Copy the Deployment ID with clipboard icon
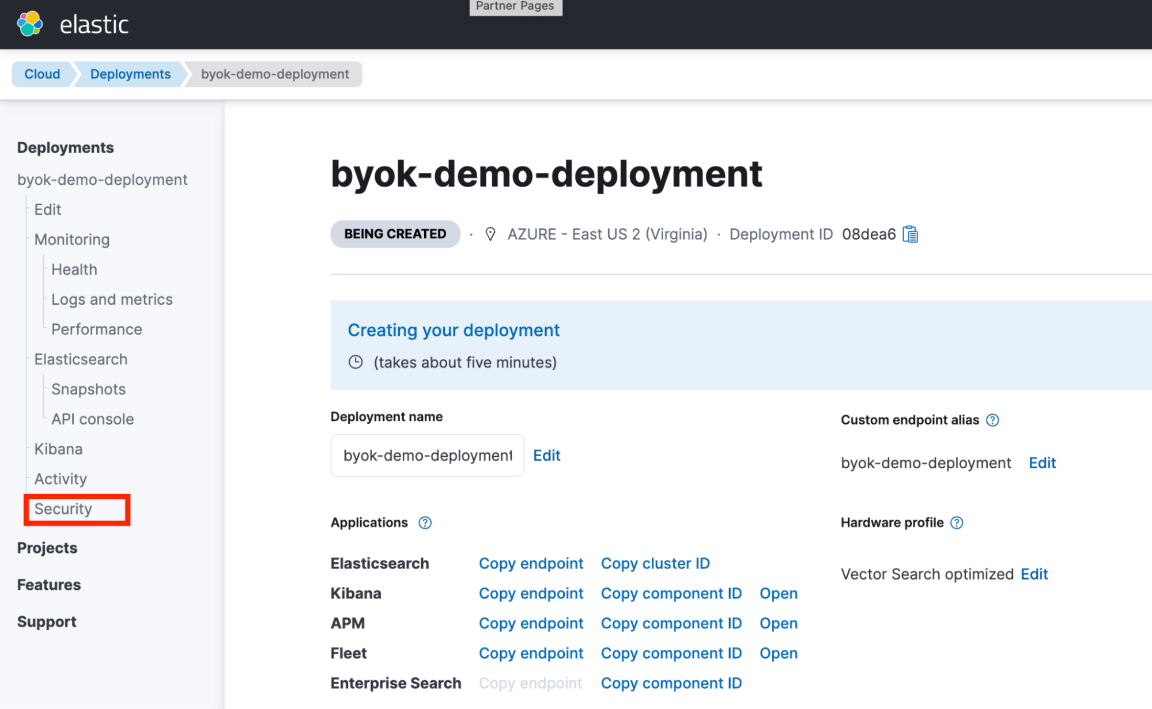The width and height of the screenshot is (1152, 709). (x=910, y=234)
